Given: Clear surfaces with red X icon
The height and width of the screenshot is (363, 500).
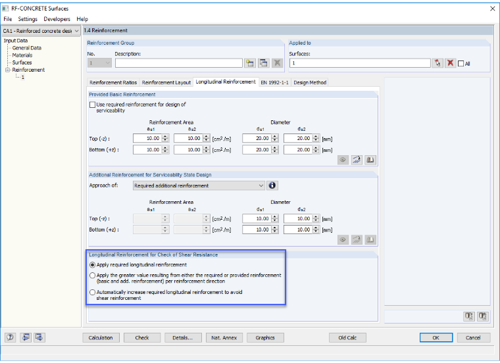Looking at the screenshot, I should [450, 62].
